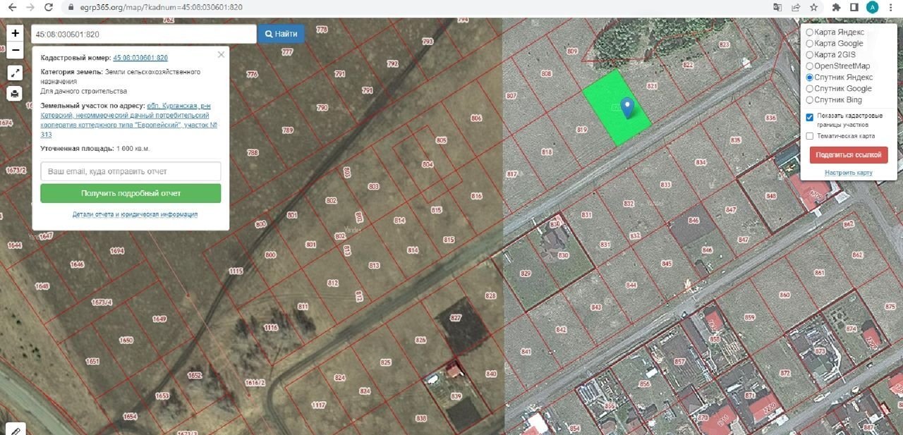The image size is (903, 435).
Task: Click the blue location marker on the parcel
Action: click(626, 107)
